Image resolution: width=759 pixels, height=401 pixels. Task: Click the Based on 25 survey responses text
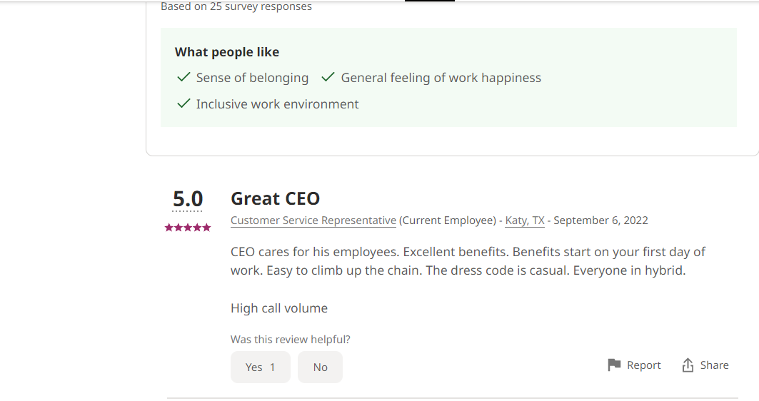pyautogui.click(x=236, y=7)
